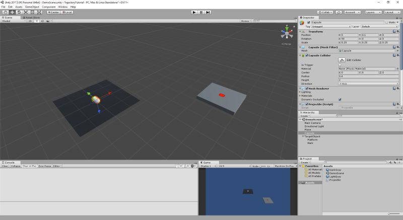Adjust the Game view Scale slider
Screen dimensions: 403x220
click(x=262, y=166)
